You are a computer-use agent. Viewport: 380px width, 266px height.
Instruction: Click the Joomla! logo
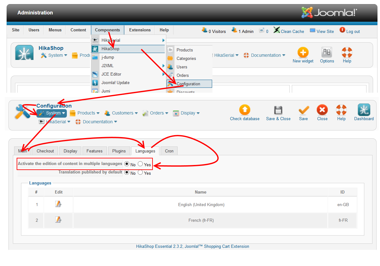coord(329,13)
